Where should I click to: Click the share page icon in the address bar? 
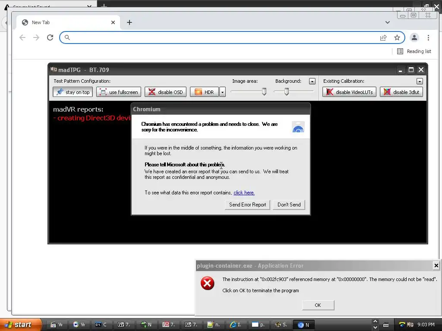383,38
